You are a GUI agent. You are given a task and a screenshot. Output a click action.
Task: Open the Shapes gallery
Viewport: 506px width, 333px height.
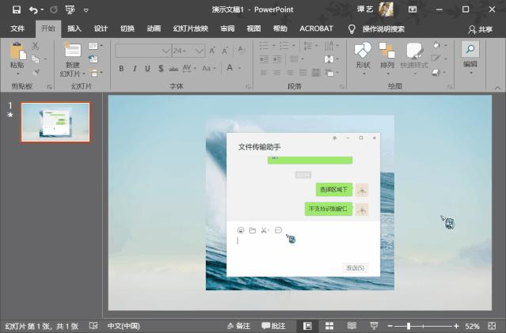(x=363, y=58)
